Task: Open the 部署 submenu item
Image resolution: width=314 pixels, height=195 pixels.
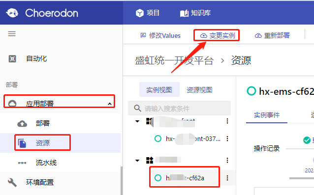Action: [43, 123]
